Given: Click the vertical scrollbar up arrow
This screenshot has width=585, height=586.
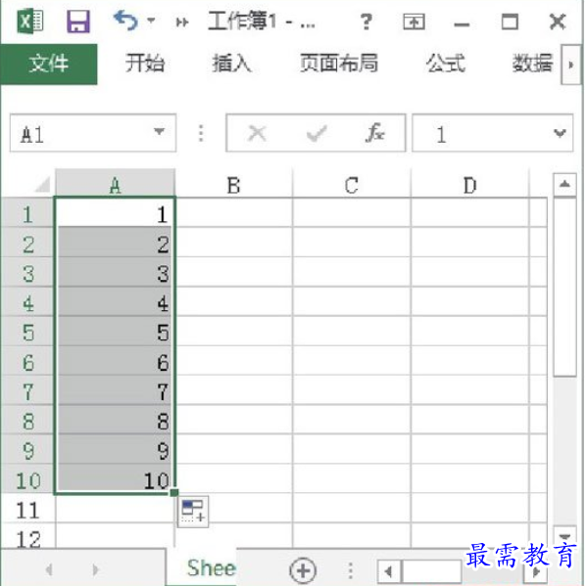Looking at the screenshot, I should [564, 184].
